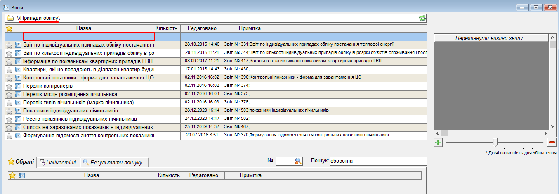Go up a folder via the '..' row
559x194 pixels.
[x=89, y=37]
